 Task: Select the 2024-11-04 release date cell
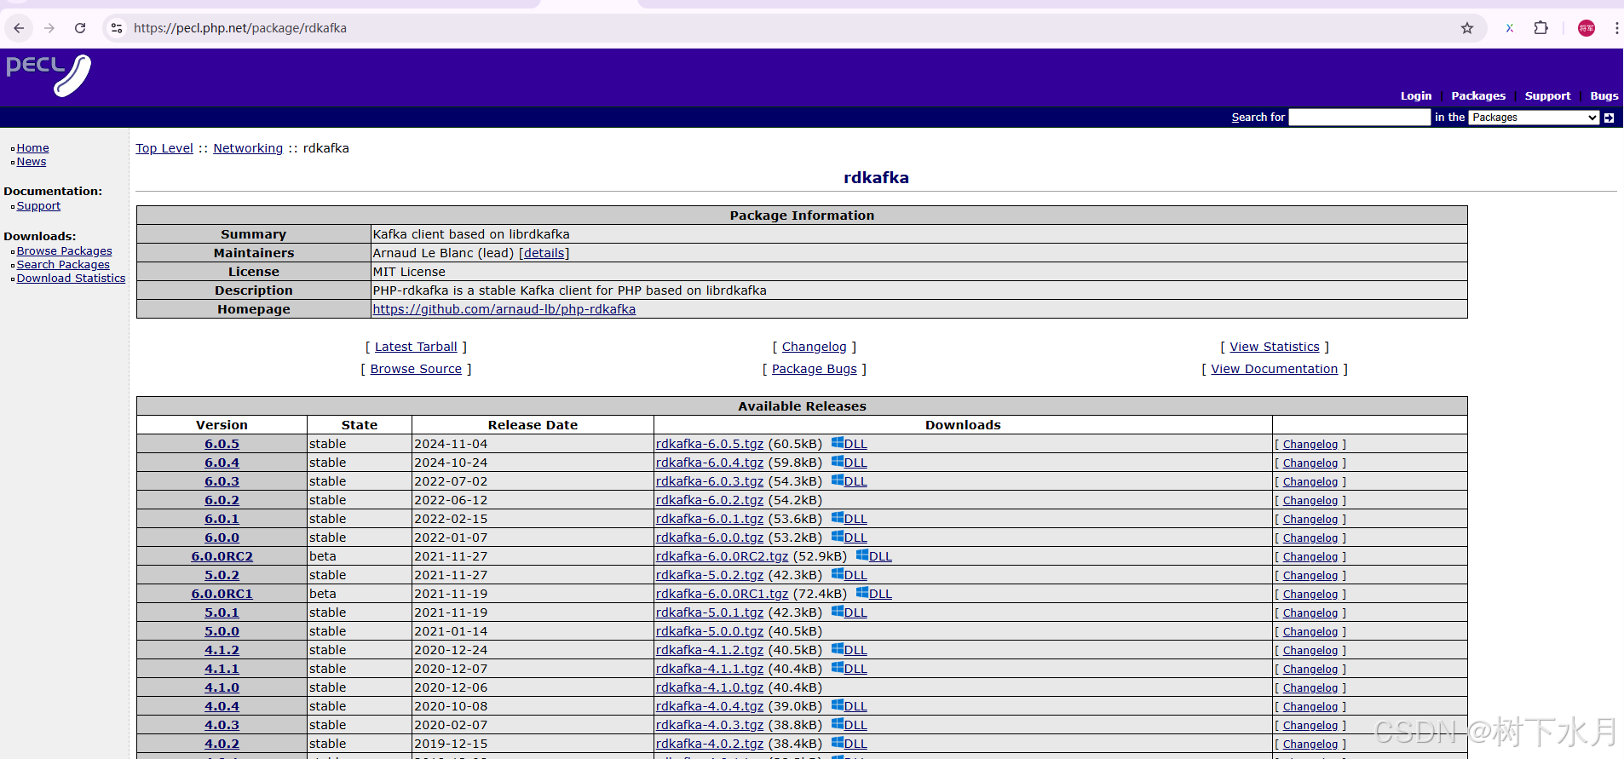(x=533, y=444)
